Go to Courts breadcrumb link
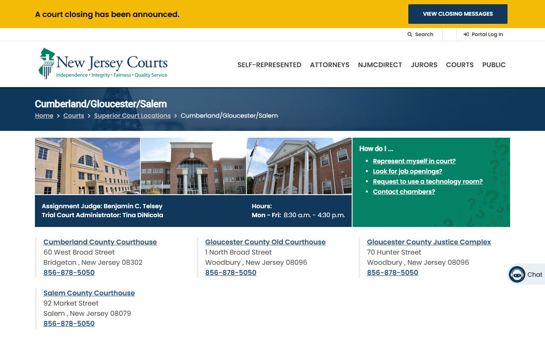This screenshot has width=545, height=340. [74, 116]
